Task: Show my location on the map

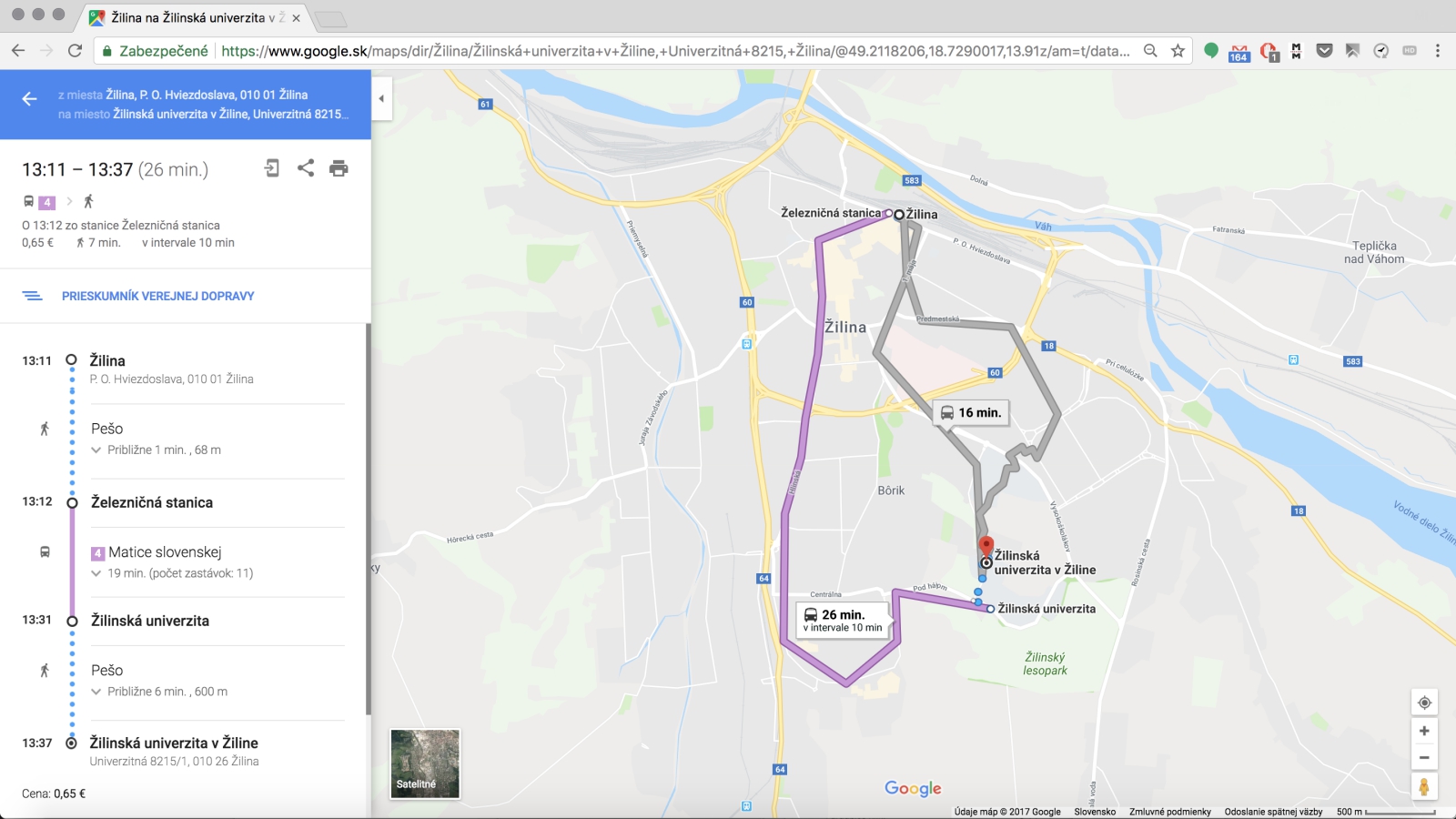Action: (1424, 703)
